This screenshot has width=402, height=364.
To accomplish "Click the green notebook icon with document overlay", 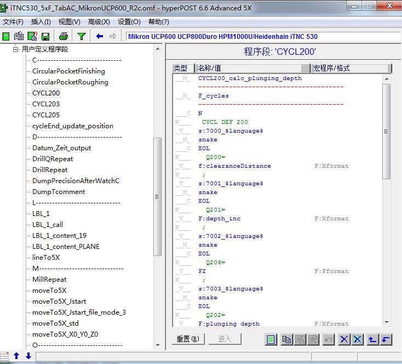I will (x=32, y=36).
